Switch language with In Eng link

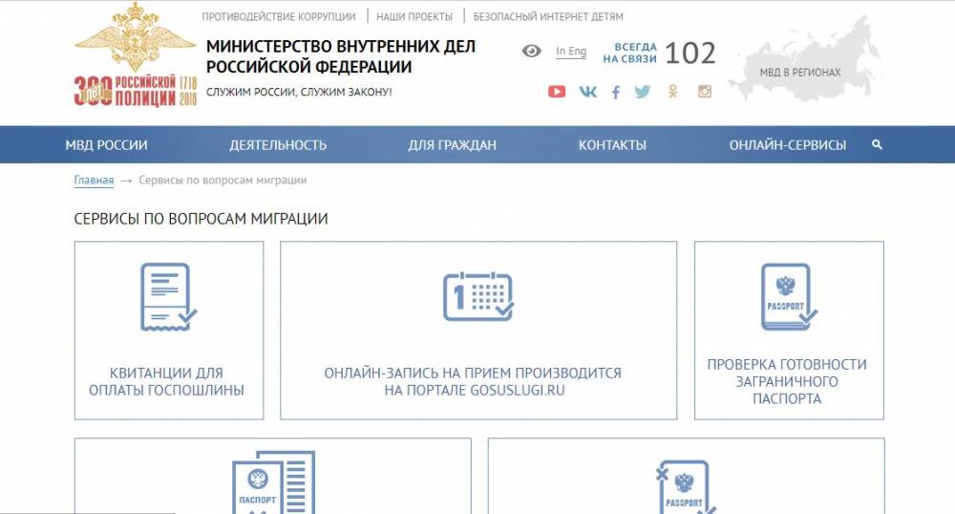click(x=571, y=52)
